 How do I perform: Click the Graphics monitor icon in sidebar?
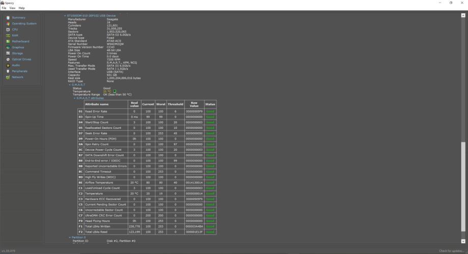tap(8, 47)
